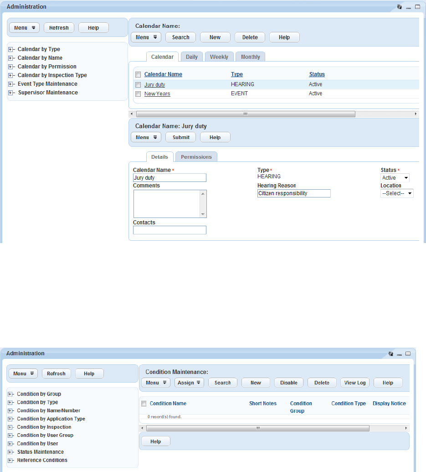
Task: Open the left-panel Menu in the calendar Administration window
Action: [24, 28]
